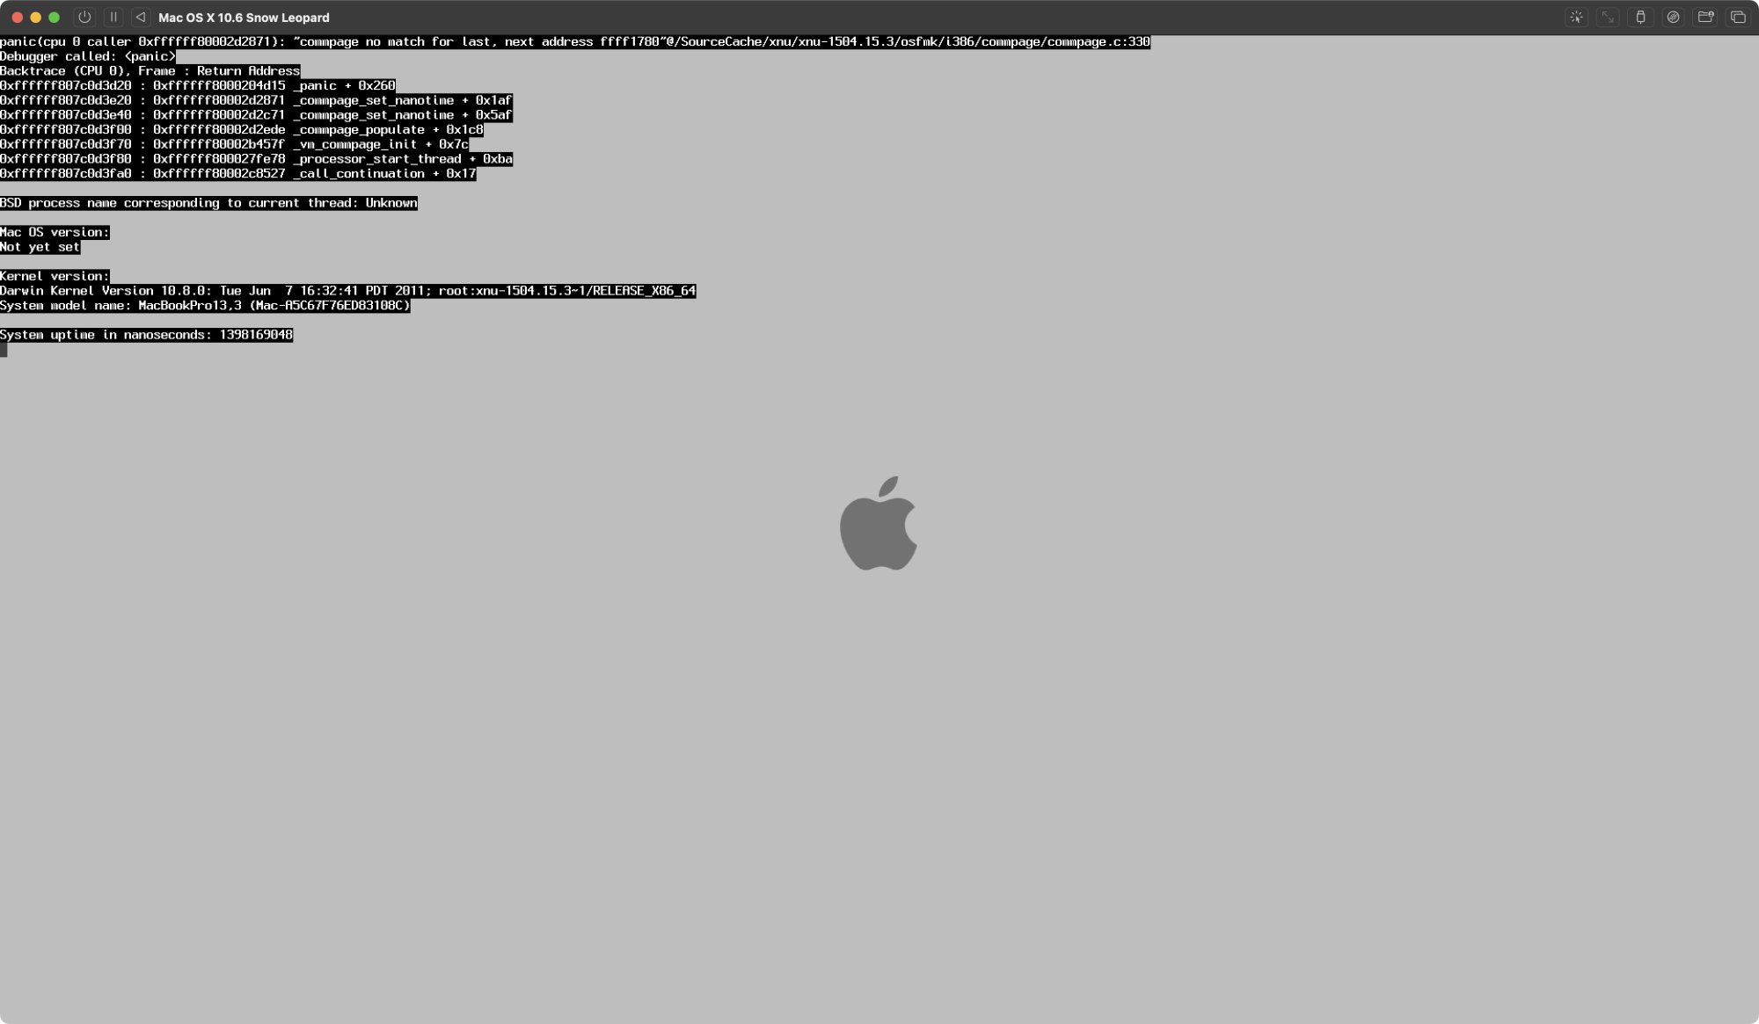Click the green full-screen window button
This screenshot has height=1024, width=1759.
point(54,17)
